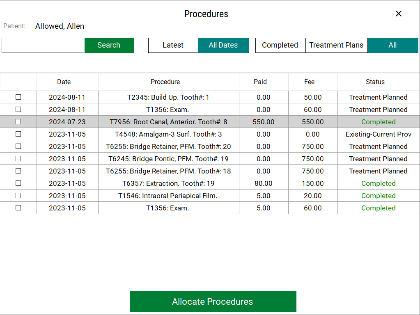The width and height of the screenshot is (420, 315).
Task: Focus the procedure search text field
Action: coord(43,45)
